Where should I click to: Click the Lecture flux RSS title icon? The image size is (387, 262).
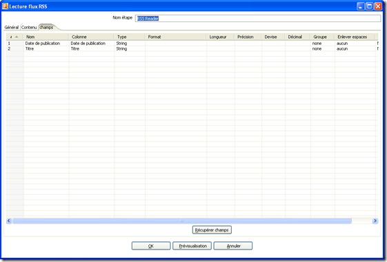(5, 6)
